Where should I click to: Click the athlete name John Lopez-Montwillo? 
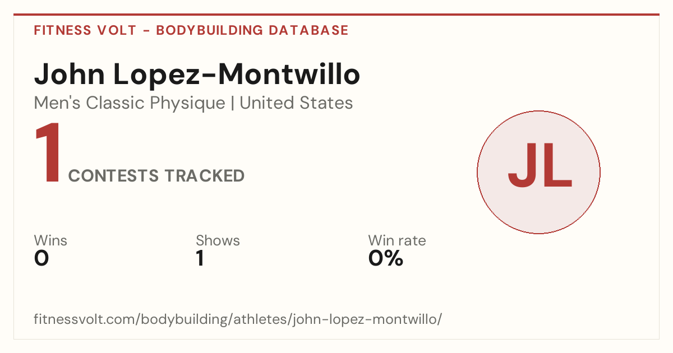click(x=197, y=75)
